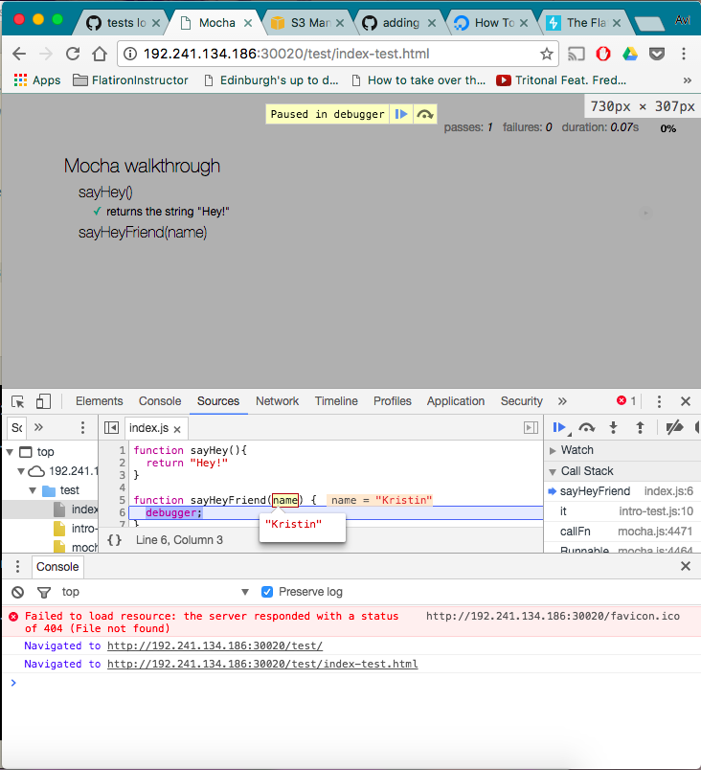Image resolution: width=701 pixels, height=770 pixels.
Task: Collapse the top frame tree node
Action: click(10, 452)
